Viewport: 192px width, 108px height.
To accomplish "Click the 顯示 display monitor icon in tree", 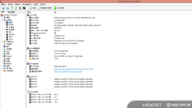I will click(x=4, y=46).
